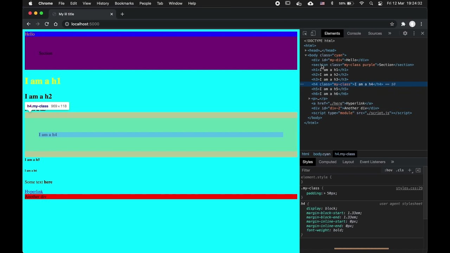Screen dimensions: 450x253
Task: Open the Bookmarks menu
Action: click(124, 3)
